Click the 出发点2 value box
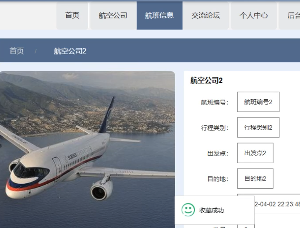The image size is (300, 228). pyautogui.click(x=255, y=153)
